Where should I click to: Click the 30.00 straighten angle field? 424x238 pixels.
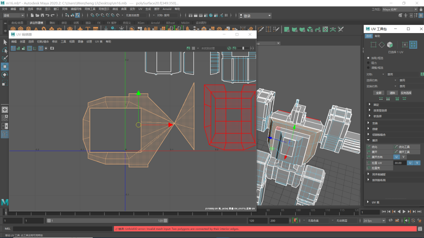tap(400, 163)
